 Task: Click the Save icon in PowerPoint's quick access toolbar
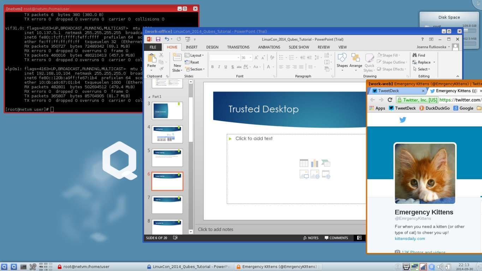coord(158,39)
